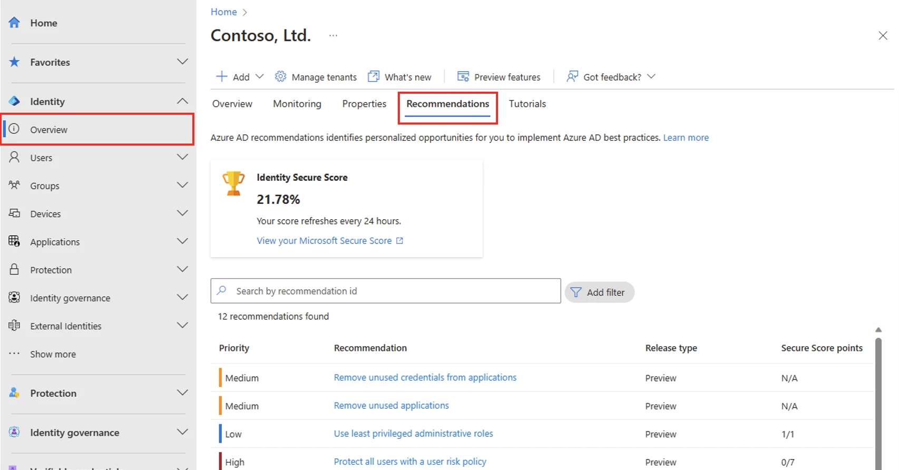The height and width of the screenshot is (470, 899).
Task: Click the Groups people icon
Action: click(x=14, y=185)
